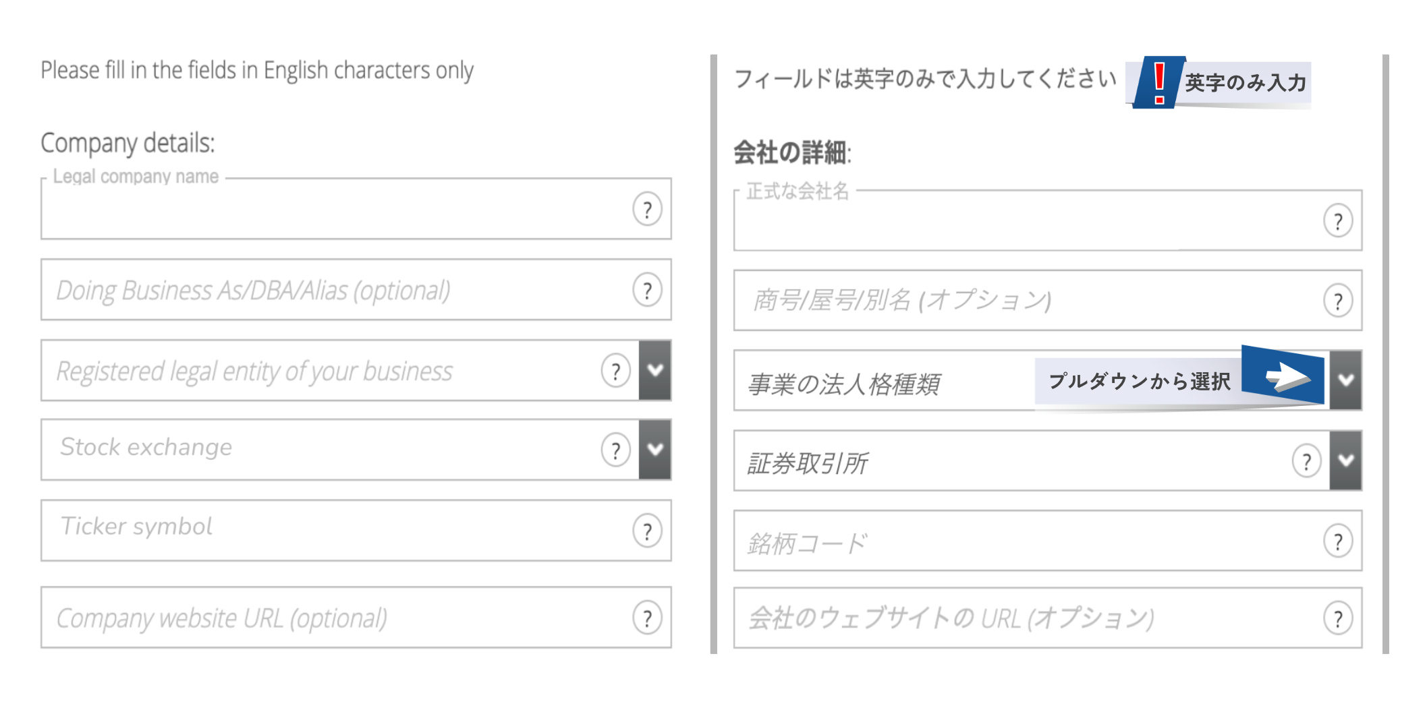Image resolution: width=1425 pixels, height=712 pixels.
Task: Open help for Doing Business As field
Action: [x=647, y=290]
